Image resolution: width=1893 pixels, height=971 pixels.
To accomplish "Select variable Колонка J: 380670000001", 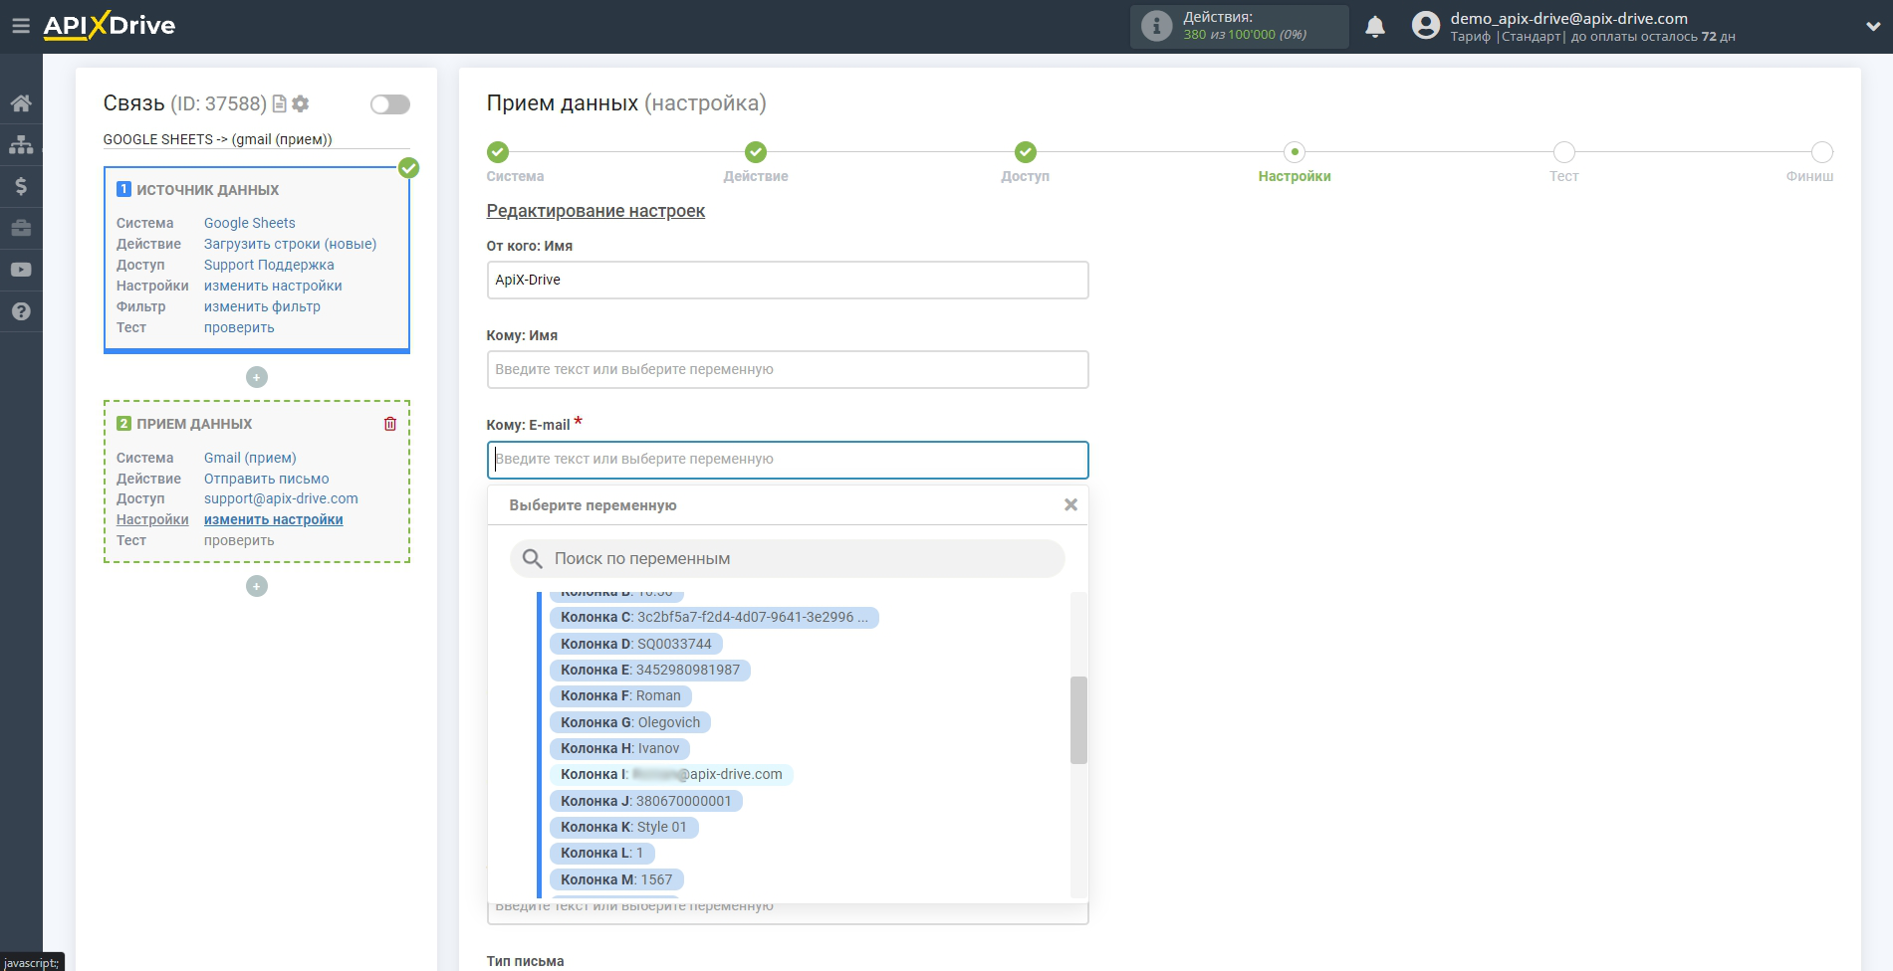I will pos(645,801).
